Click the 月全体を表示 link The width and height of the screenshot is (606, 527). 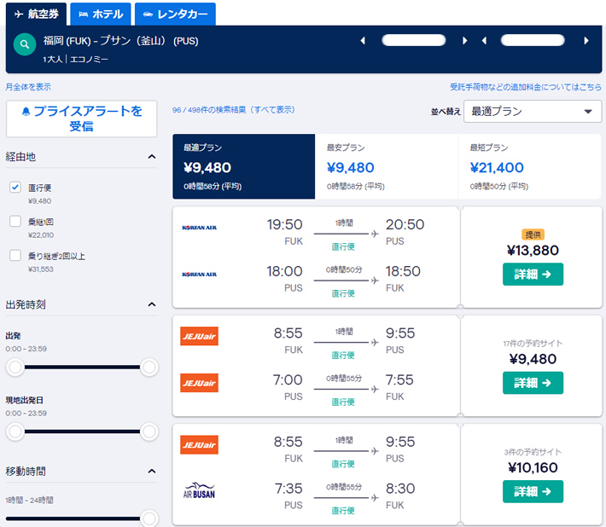pyautogui.click(x=28, y=87)
